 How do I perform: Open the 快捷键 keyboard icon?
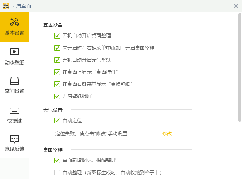(15, 110)
